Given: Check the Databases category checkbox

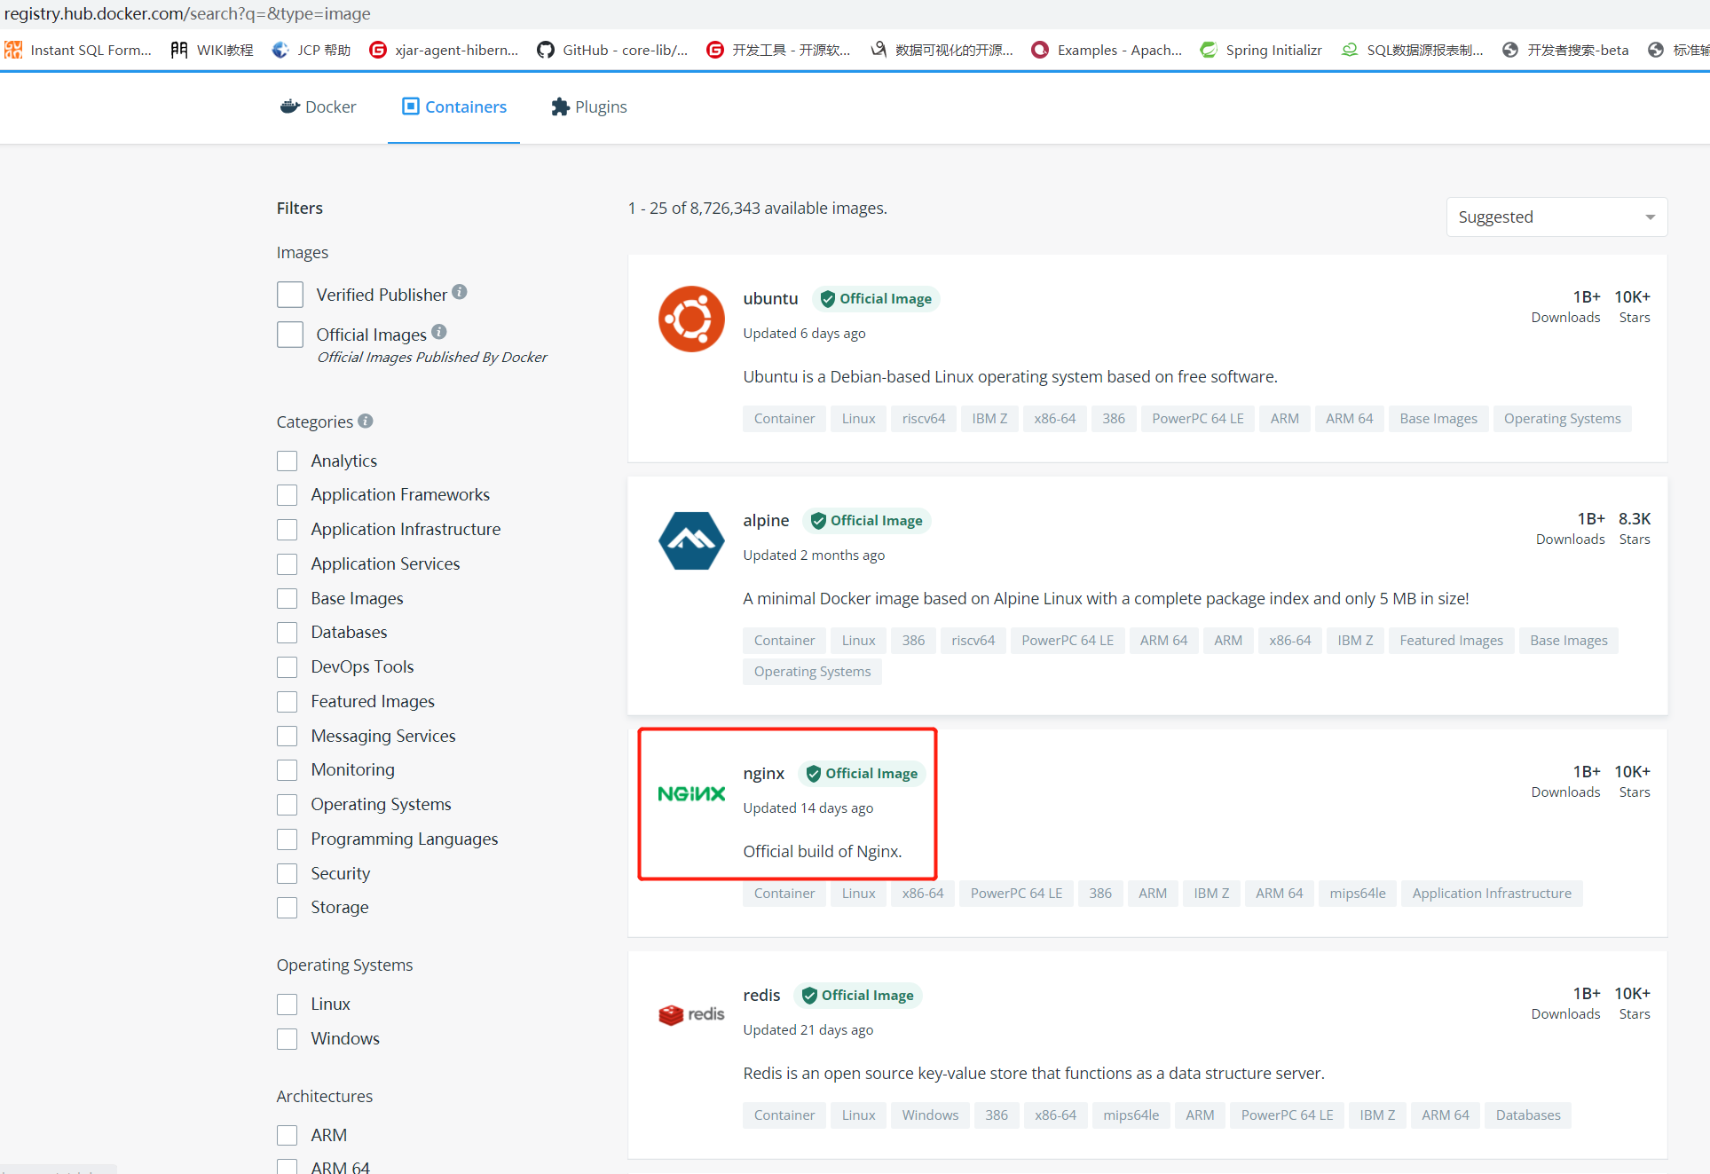Looking at the screenshot, I should 287,632.
